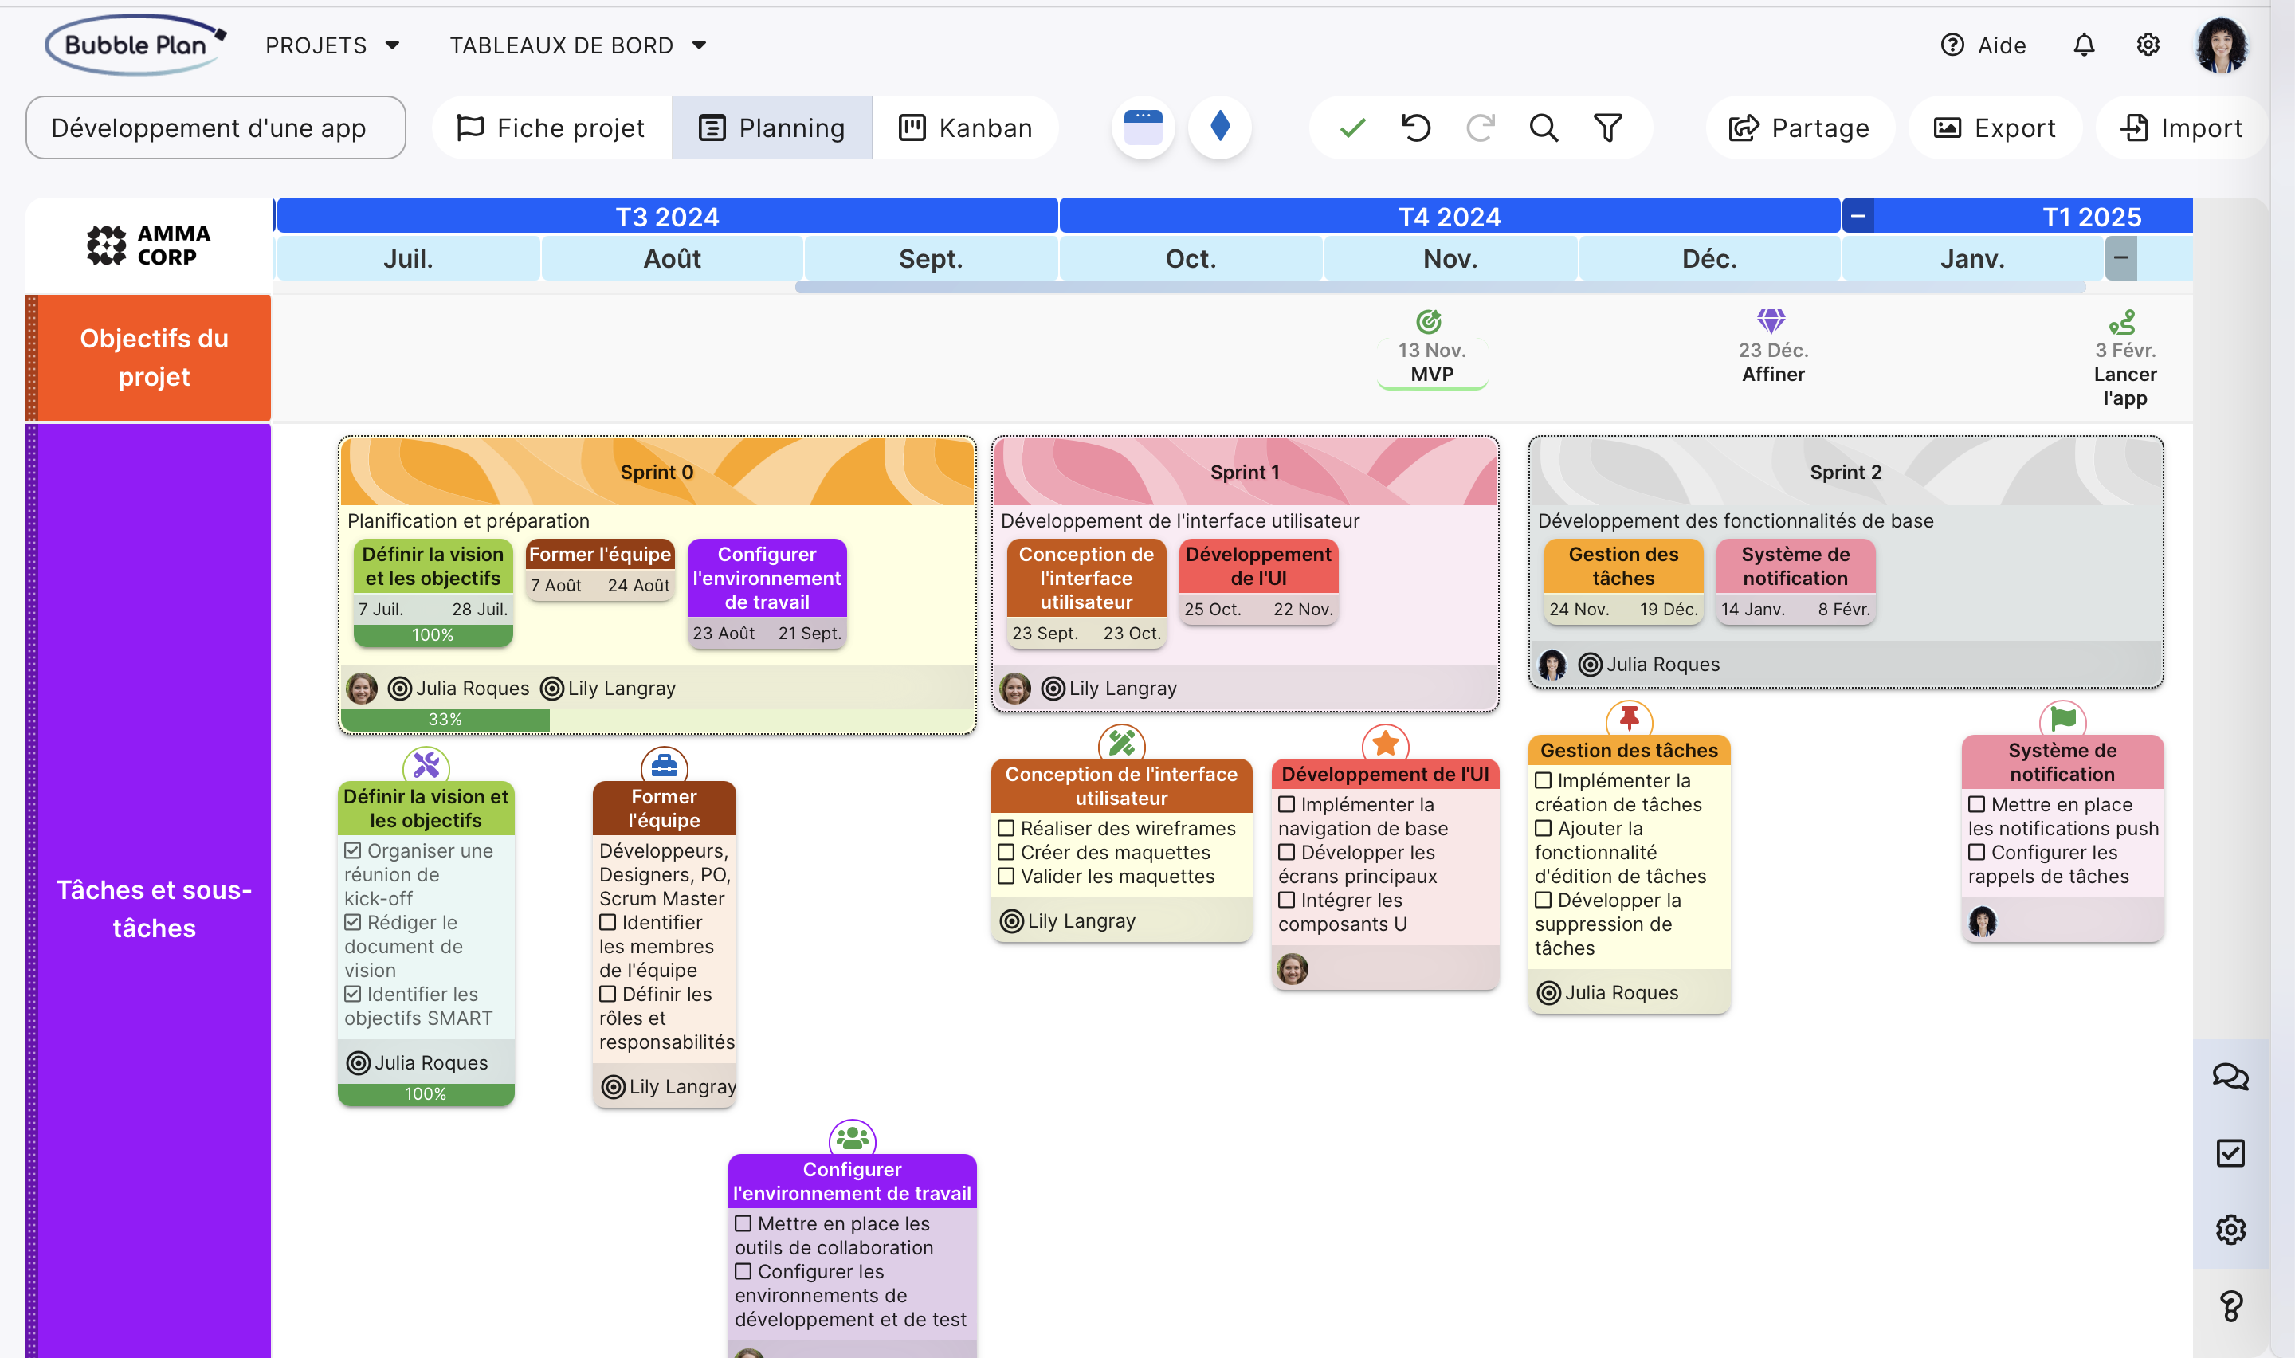
Task: Uncheck Identifier les objectifs SMART
Action: [x=352, y=993]
